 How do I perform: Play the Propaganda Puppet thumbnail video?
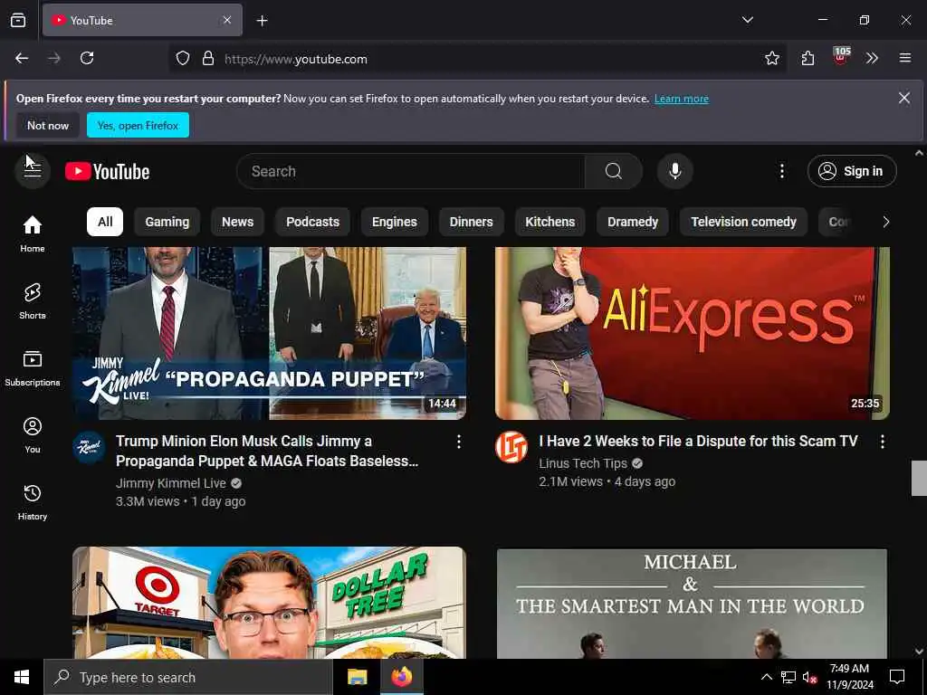(269, 333)
